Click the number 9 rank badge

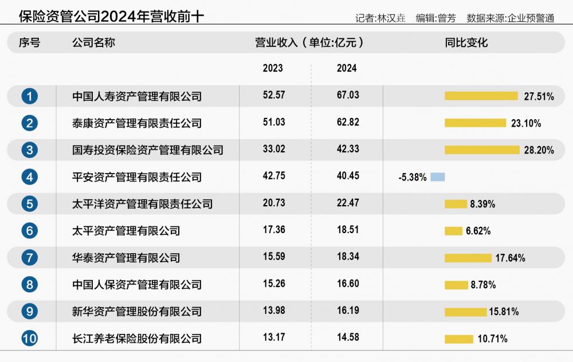(30, 312)
